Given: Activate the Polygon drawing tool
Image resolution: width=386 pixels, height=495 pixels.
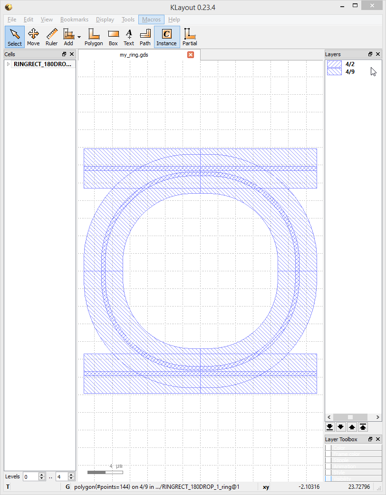Looking at the screenshot, I should point(94,37).
